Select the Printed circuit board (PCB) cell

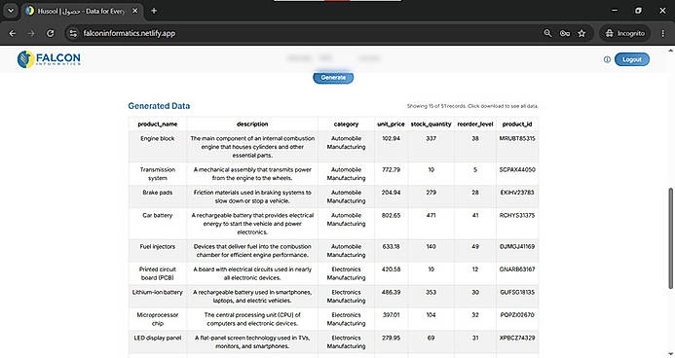coord(158,273)
